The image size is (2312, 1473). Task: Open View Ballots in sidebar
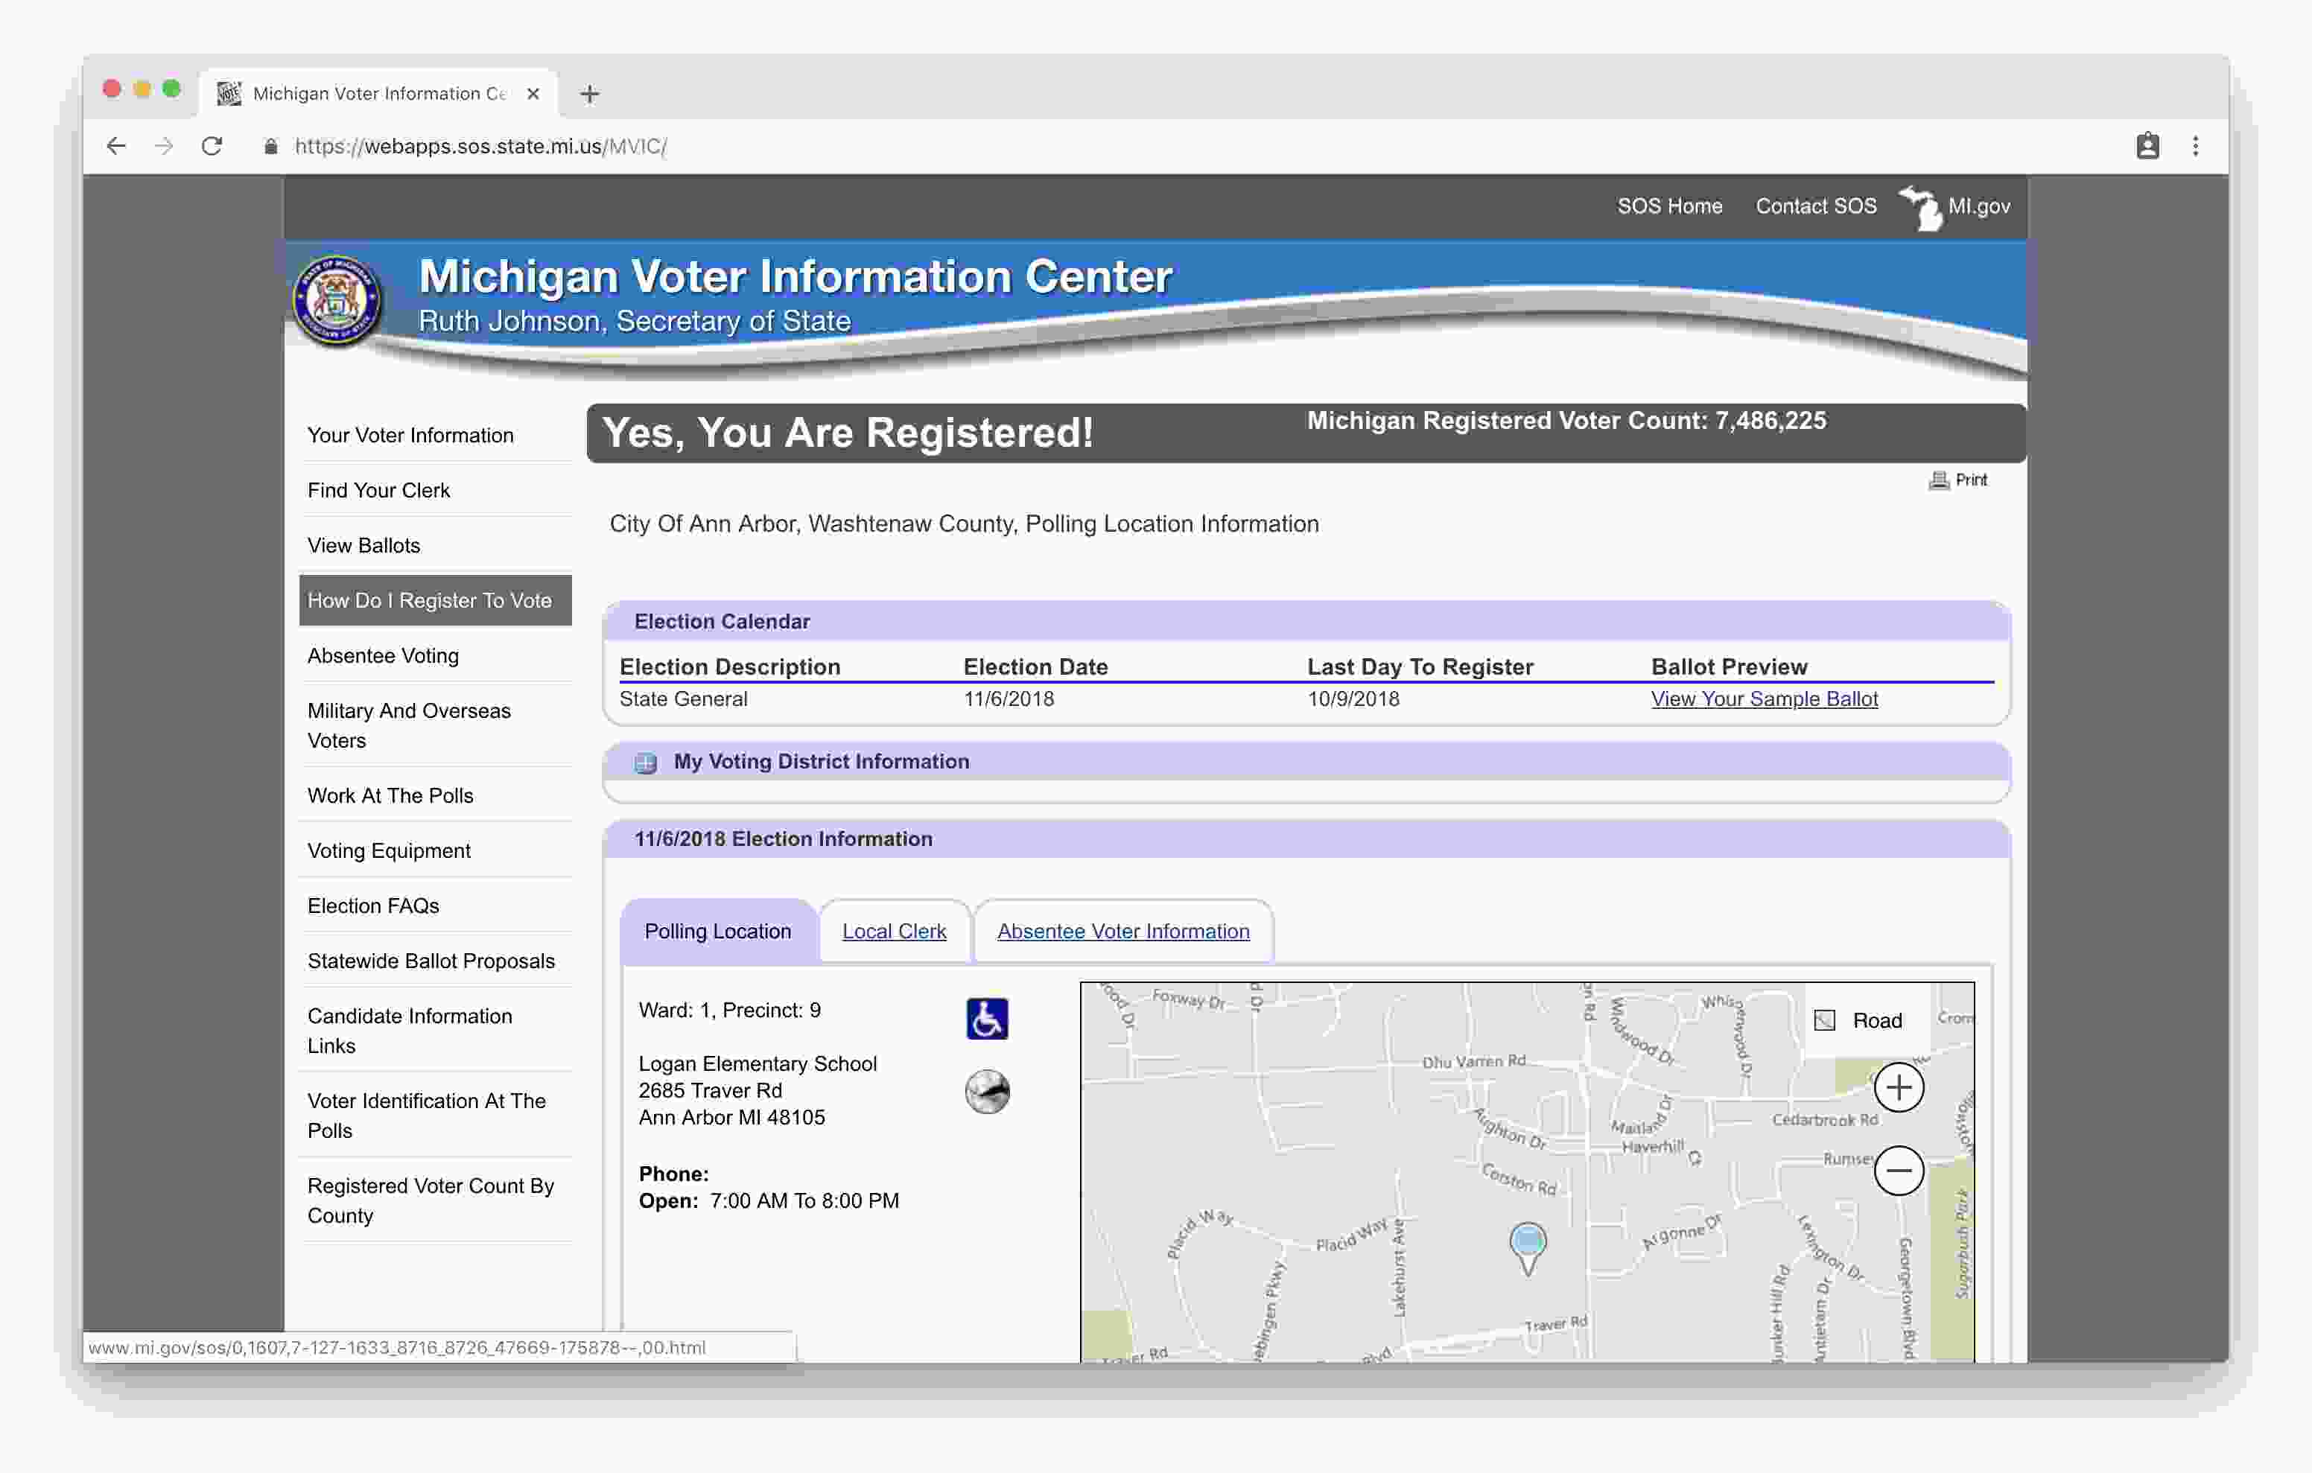[363, 545]
